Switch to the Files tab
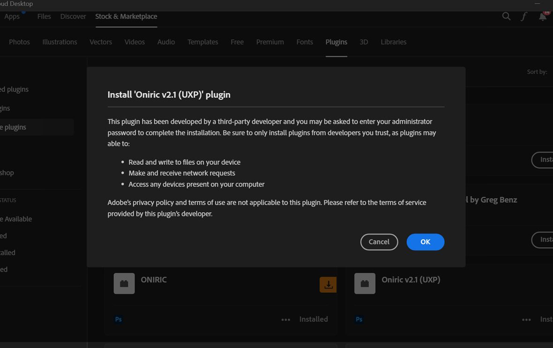The width and height of the screenshot is (553, 348). click(x=44, y=16)
